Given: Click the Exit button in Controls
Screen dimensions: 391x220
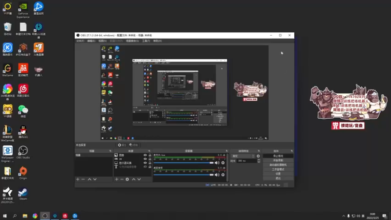Looking at the screenshot, I should [x=278, y=178].
